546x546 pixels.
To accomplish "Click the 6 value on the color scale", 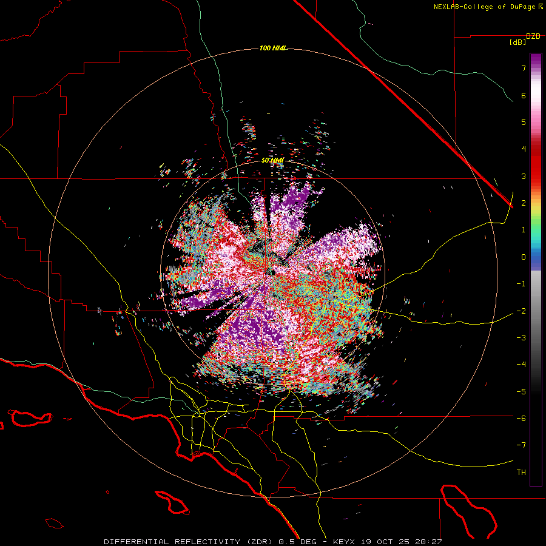I will (524, 95).
